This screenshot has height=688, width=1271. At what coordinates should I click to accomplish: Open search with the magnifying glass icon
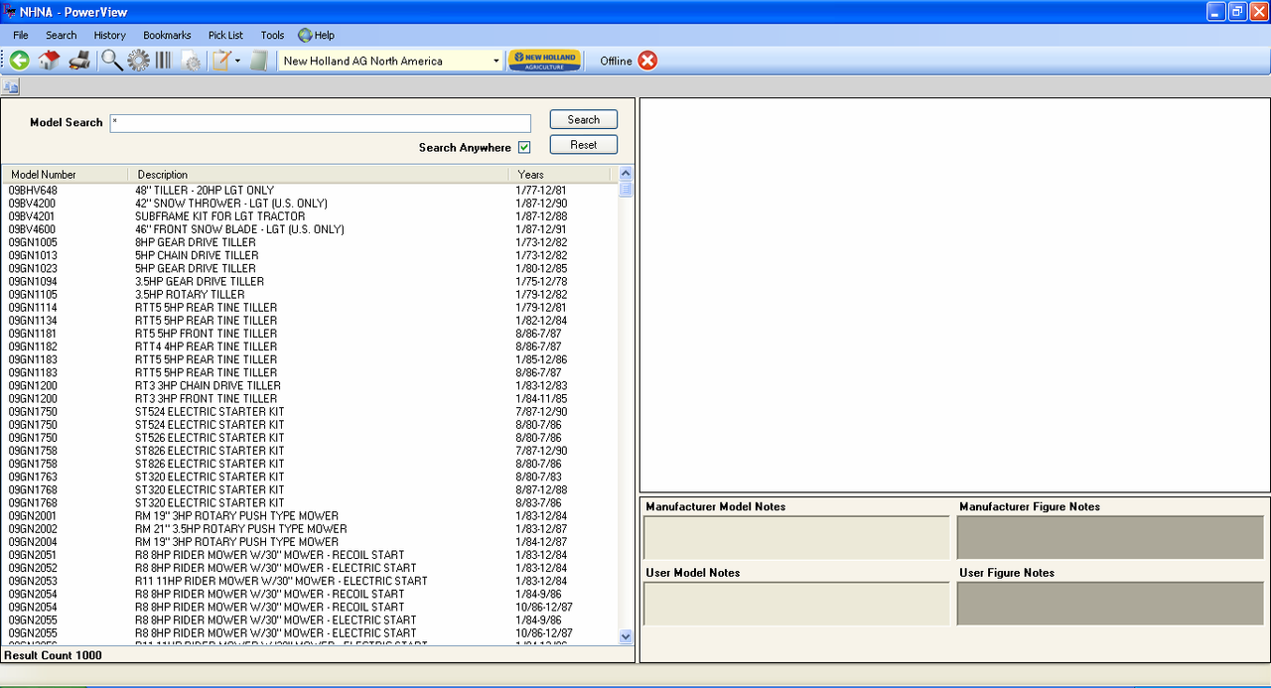(112, 61)
